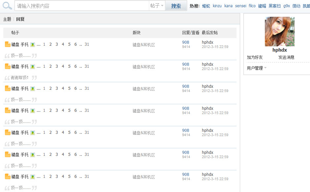Expand the 用户管理 dropdown menu

257,68
